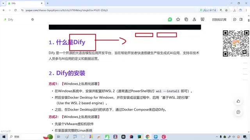The image size is (250, 140).
Task: Start presentation mode icon in Yuque toolbar
Action: pos(202,19)
